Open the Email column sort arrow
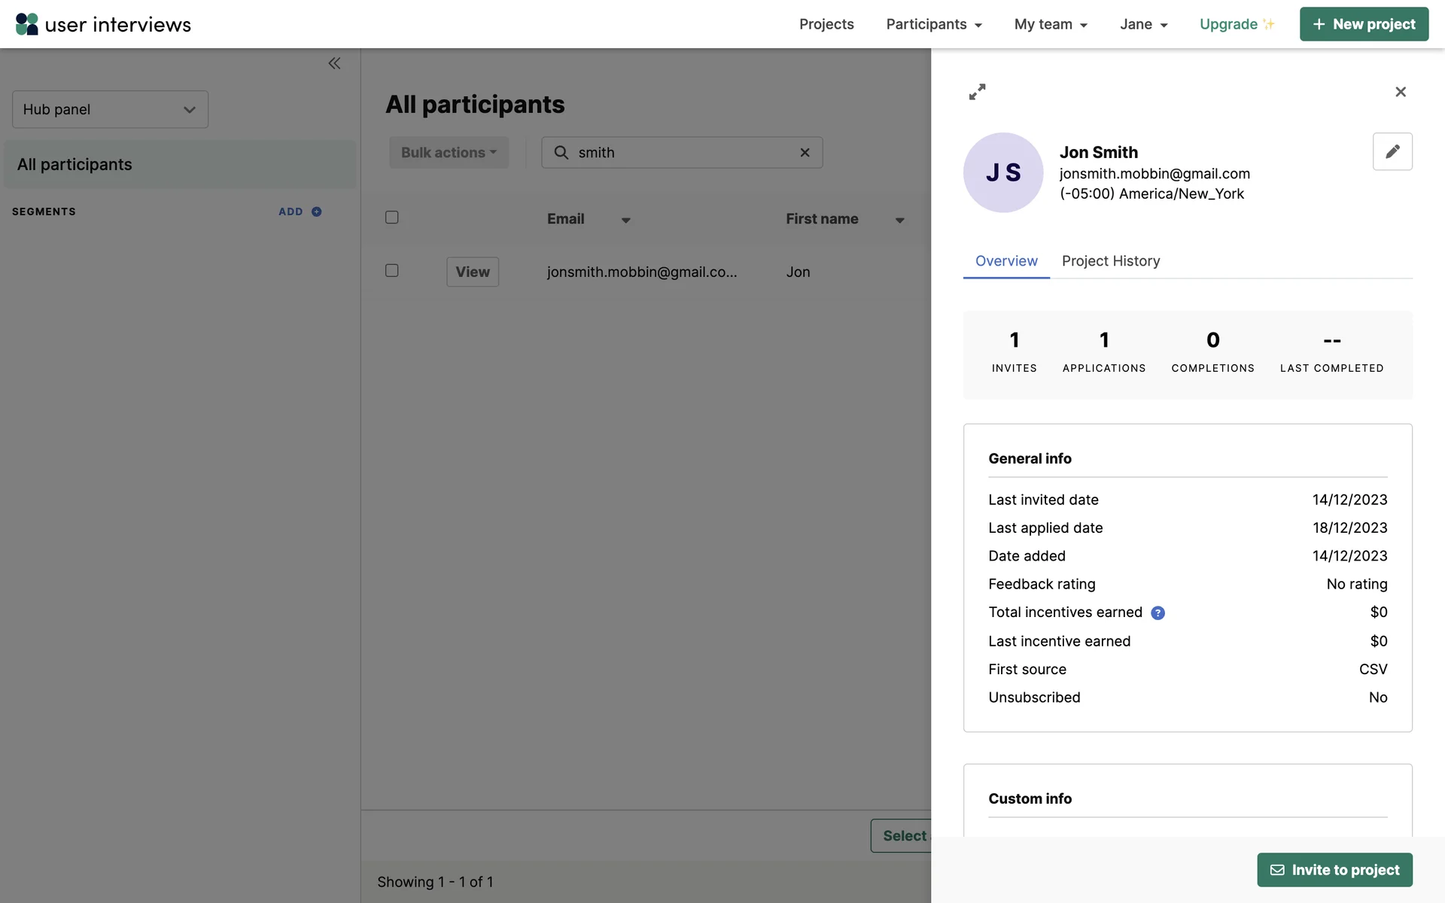The width and height of the screenshot is (1445, 903). [625, 220]
